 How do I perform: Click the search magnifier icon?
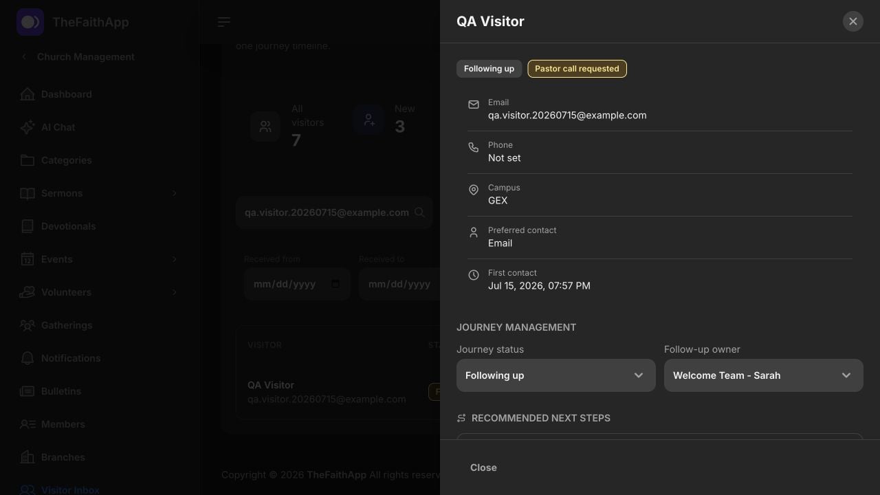click(419, 212)
